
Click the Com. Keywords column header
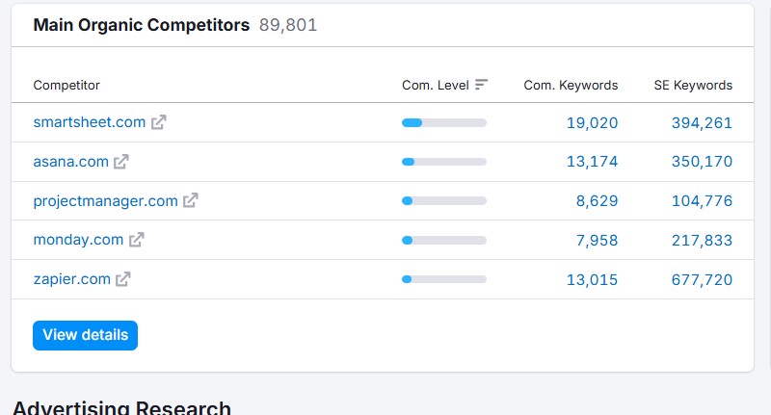571,85
